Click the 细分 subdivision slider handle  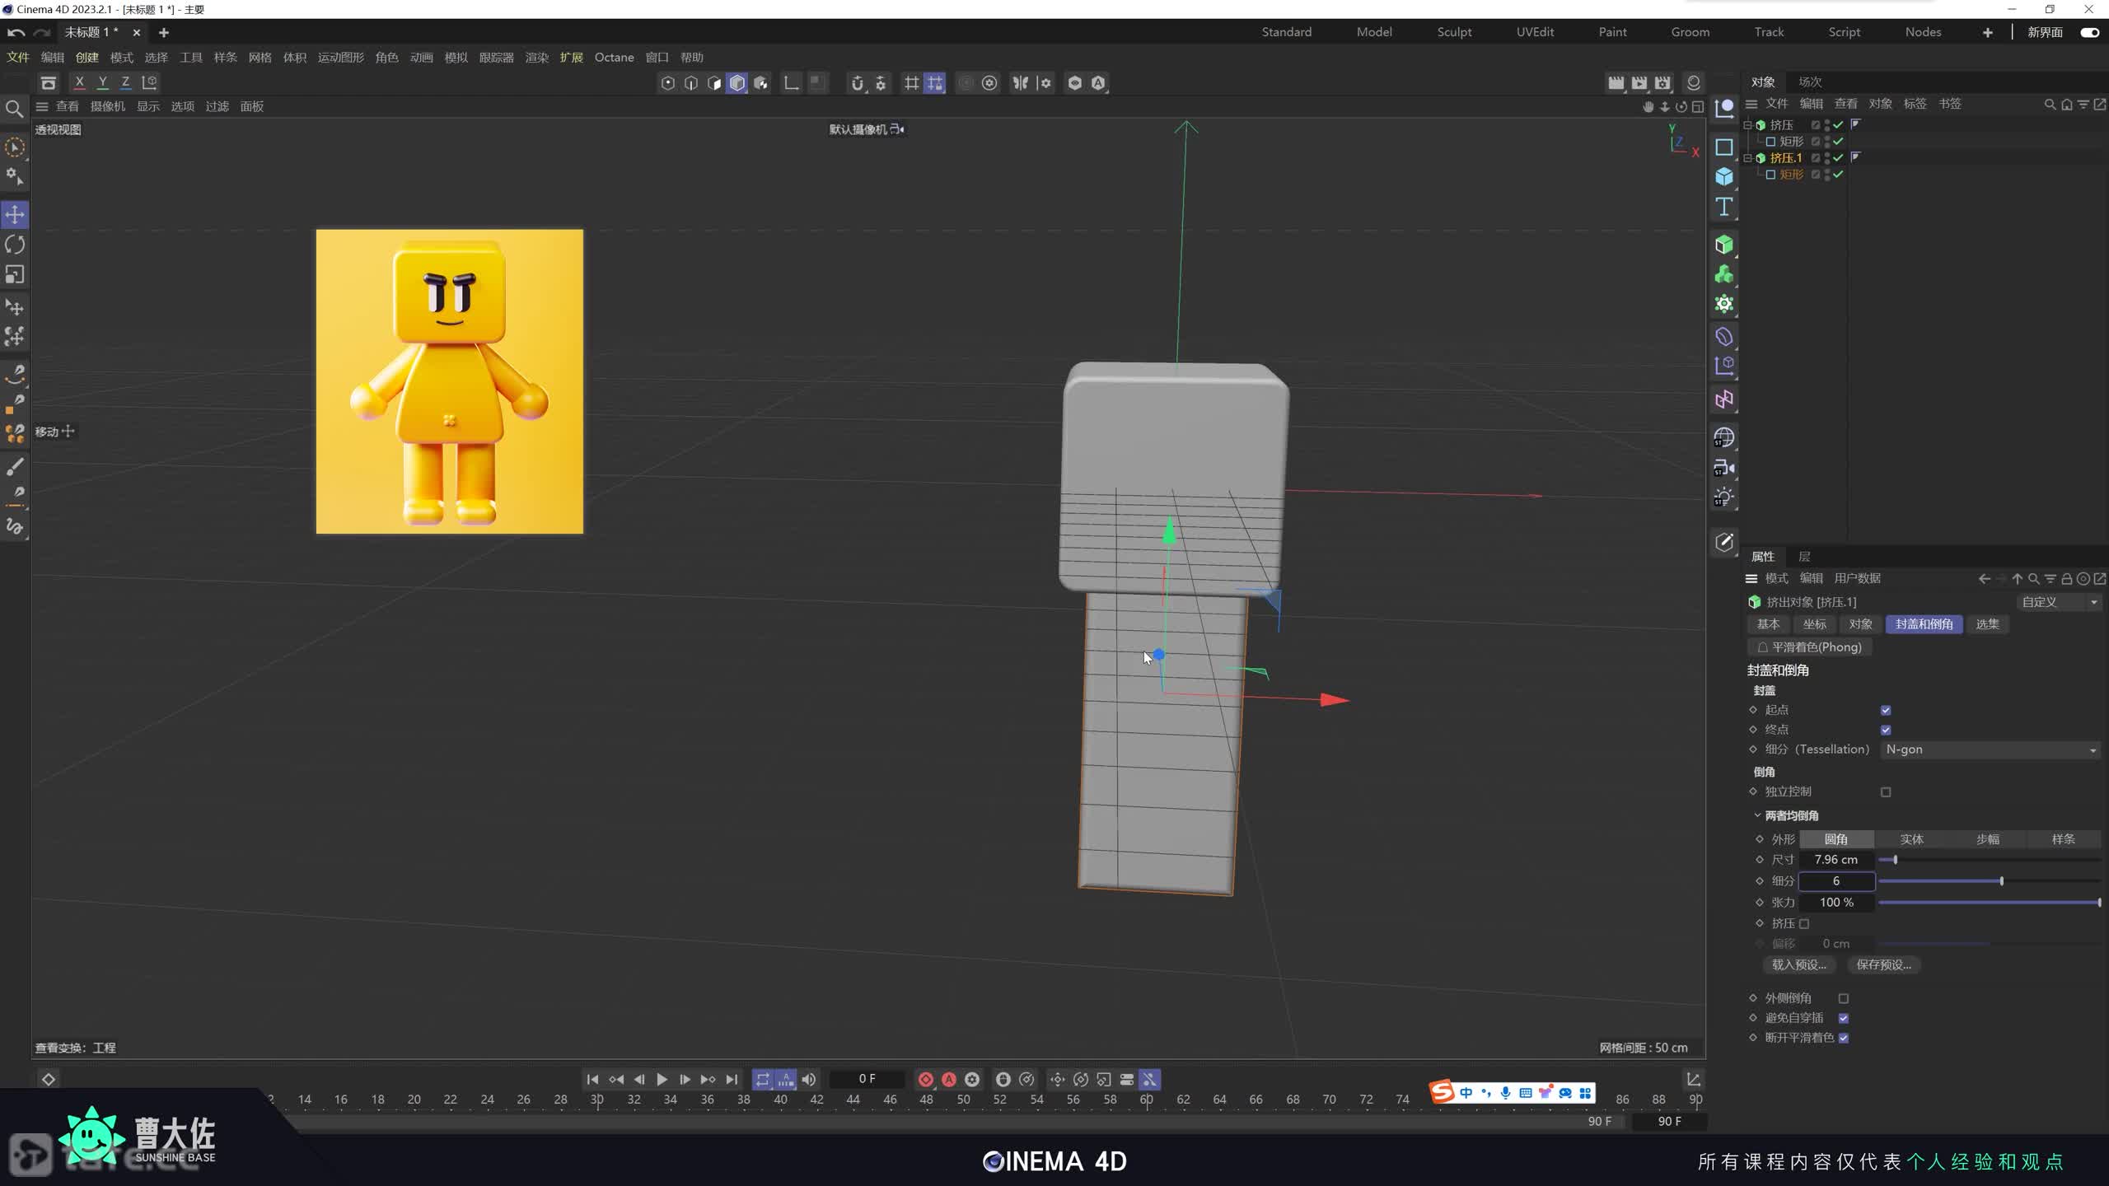2001,881
